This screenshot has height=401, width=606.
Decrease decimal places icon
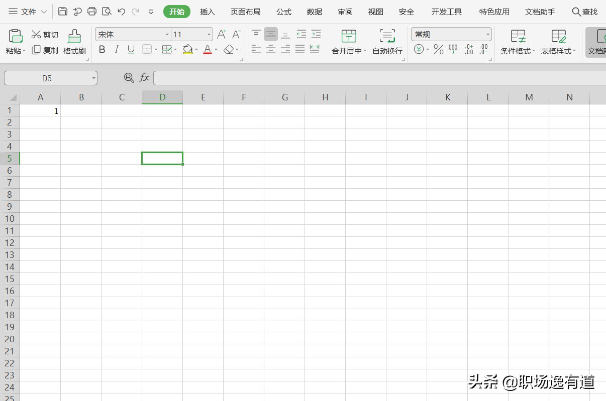click(x=483, y=49)
